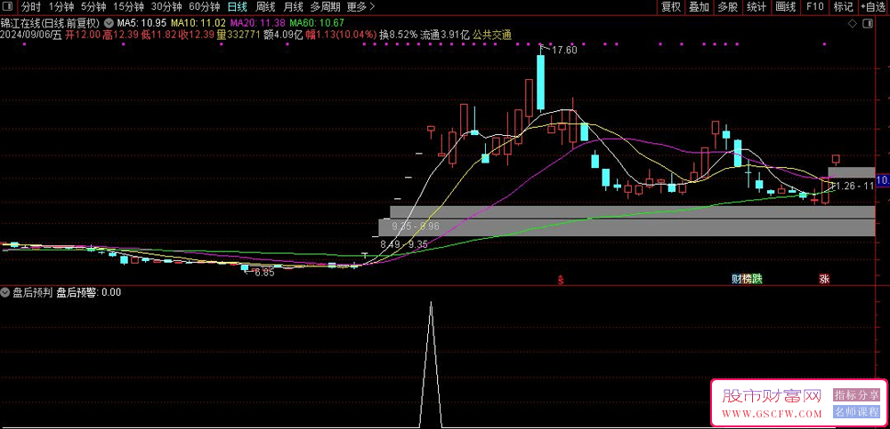
Task: Open the 多股 multi-stock view
Action: (728, 7)
